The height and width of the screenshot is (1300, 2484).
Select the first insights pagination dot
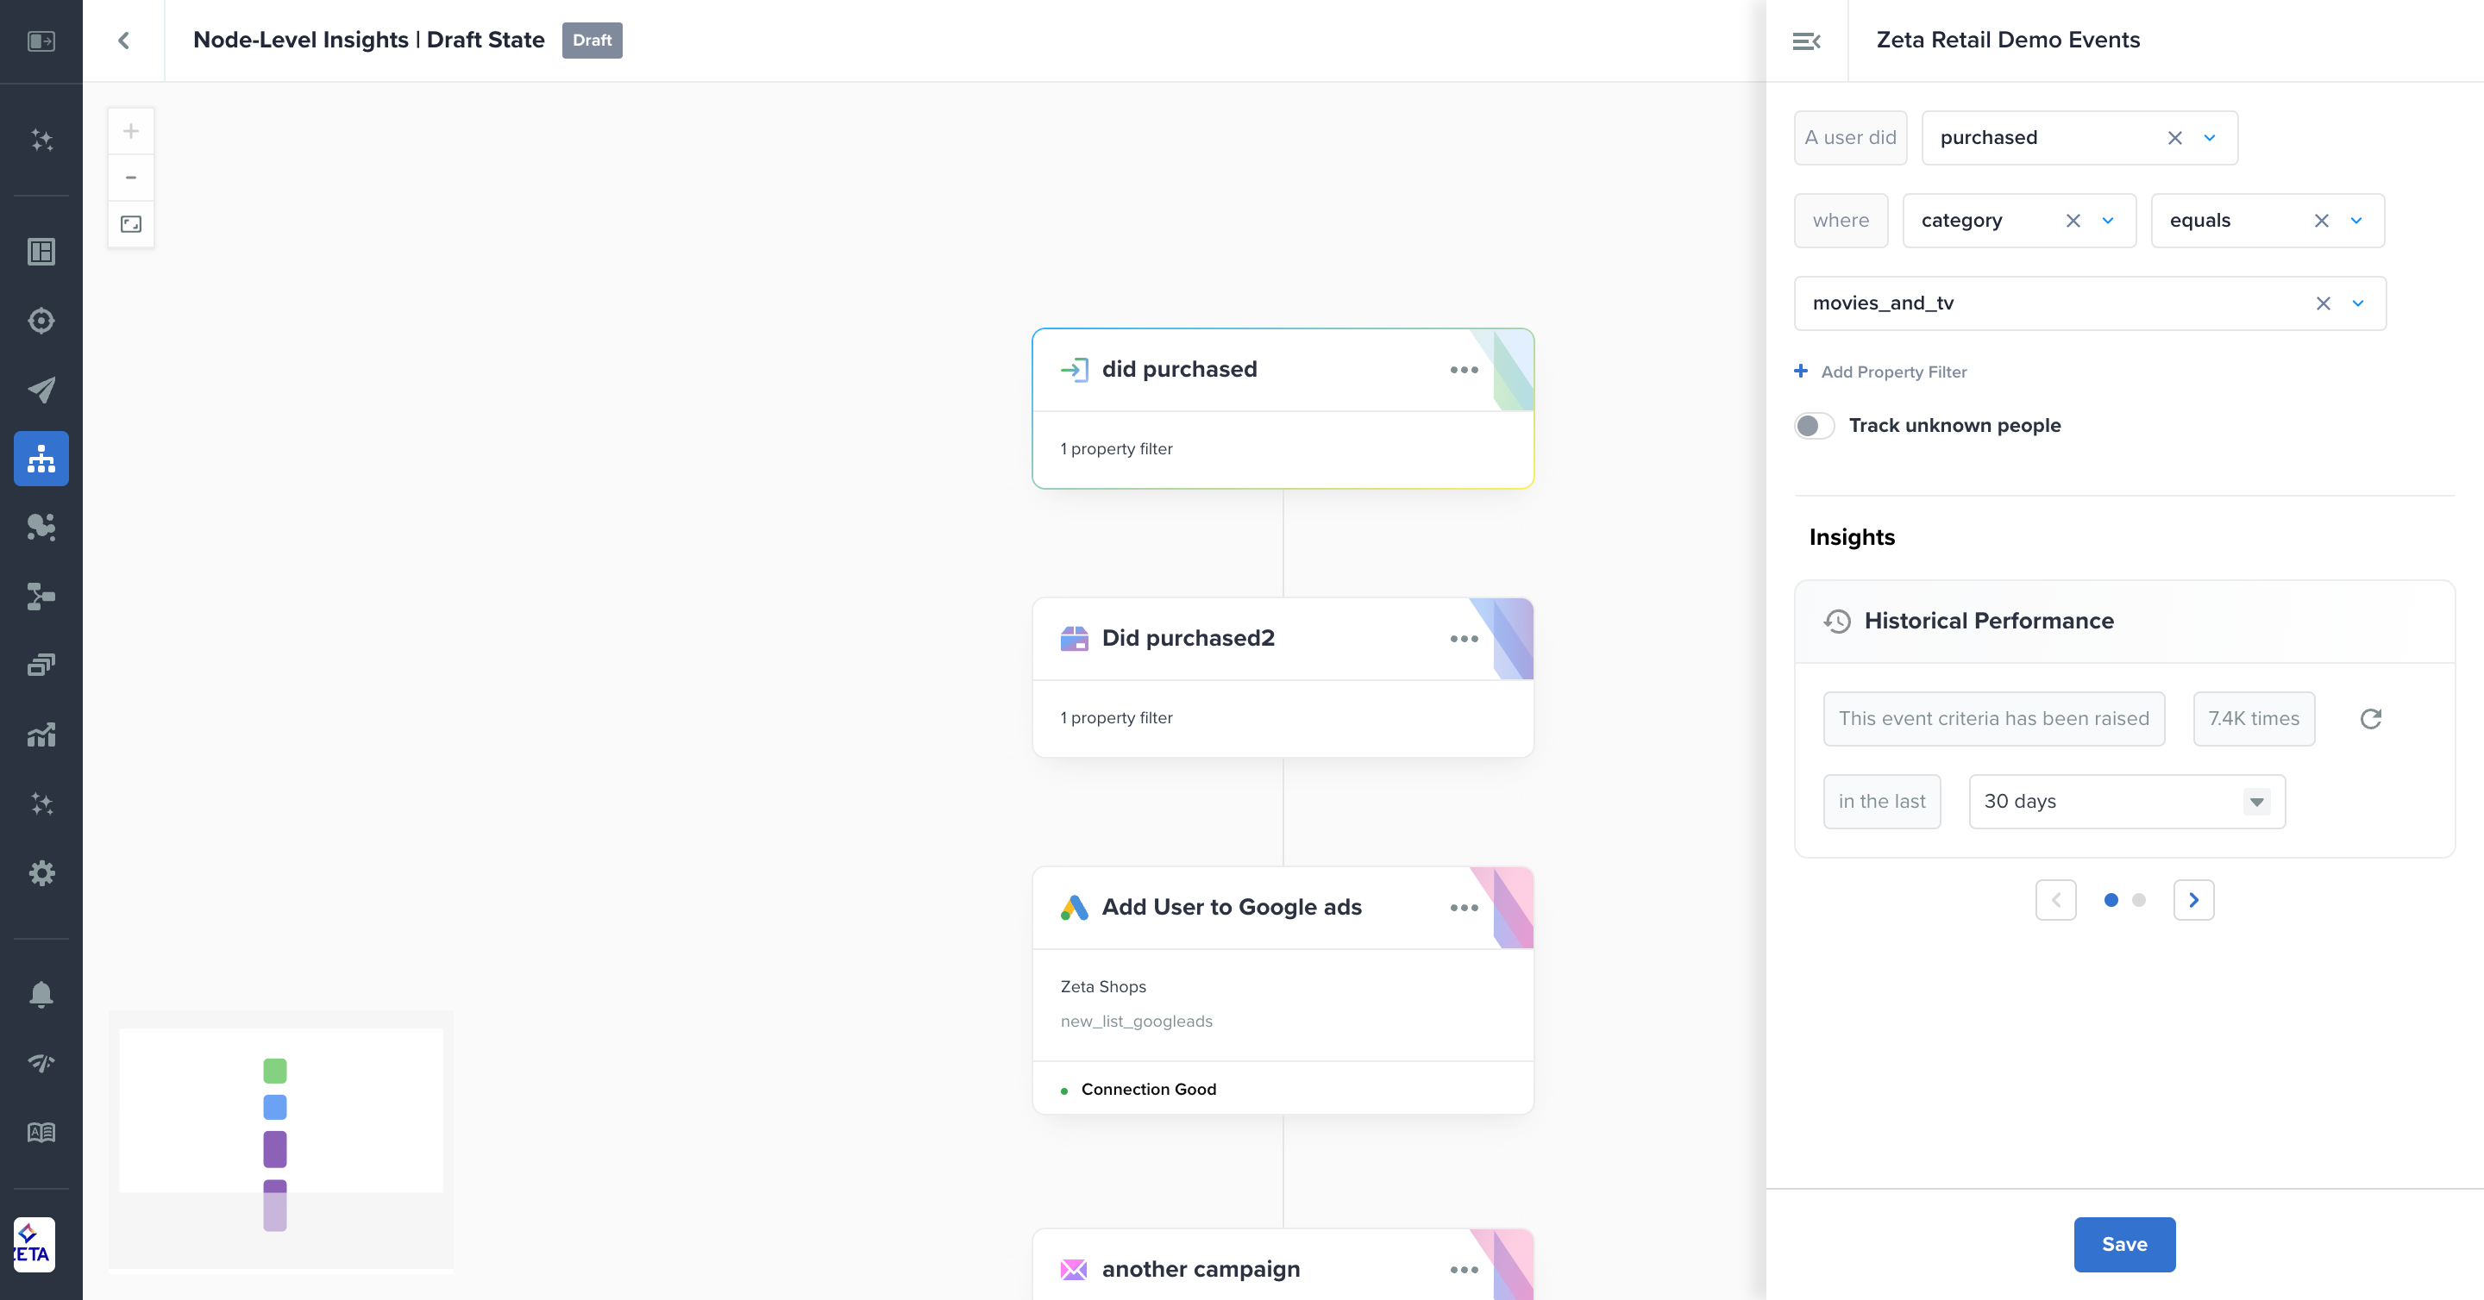tap(2111, 900)
